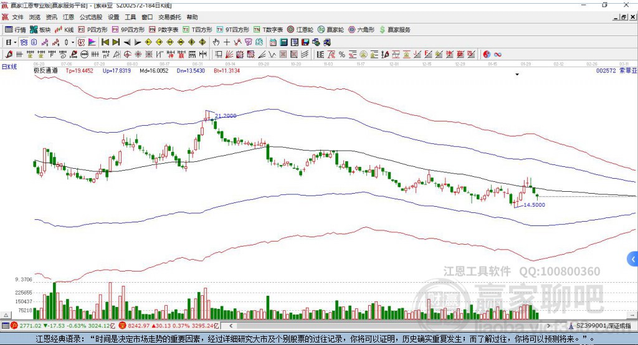Open 赢家服务 service link
This screenshot has height=345, width=638.
(395, 30)
